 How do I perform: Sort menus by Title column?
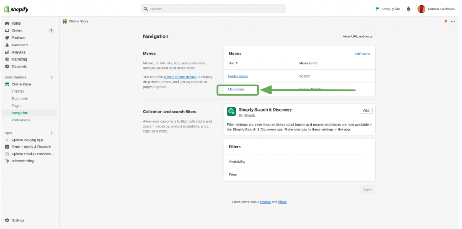point(233,63)
